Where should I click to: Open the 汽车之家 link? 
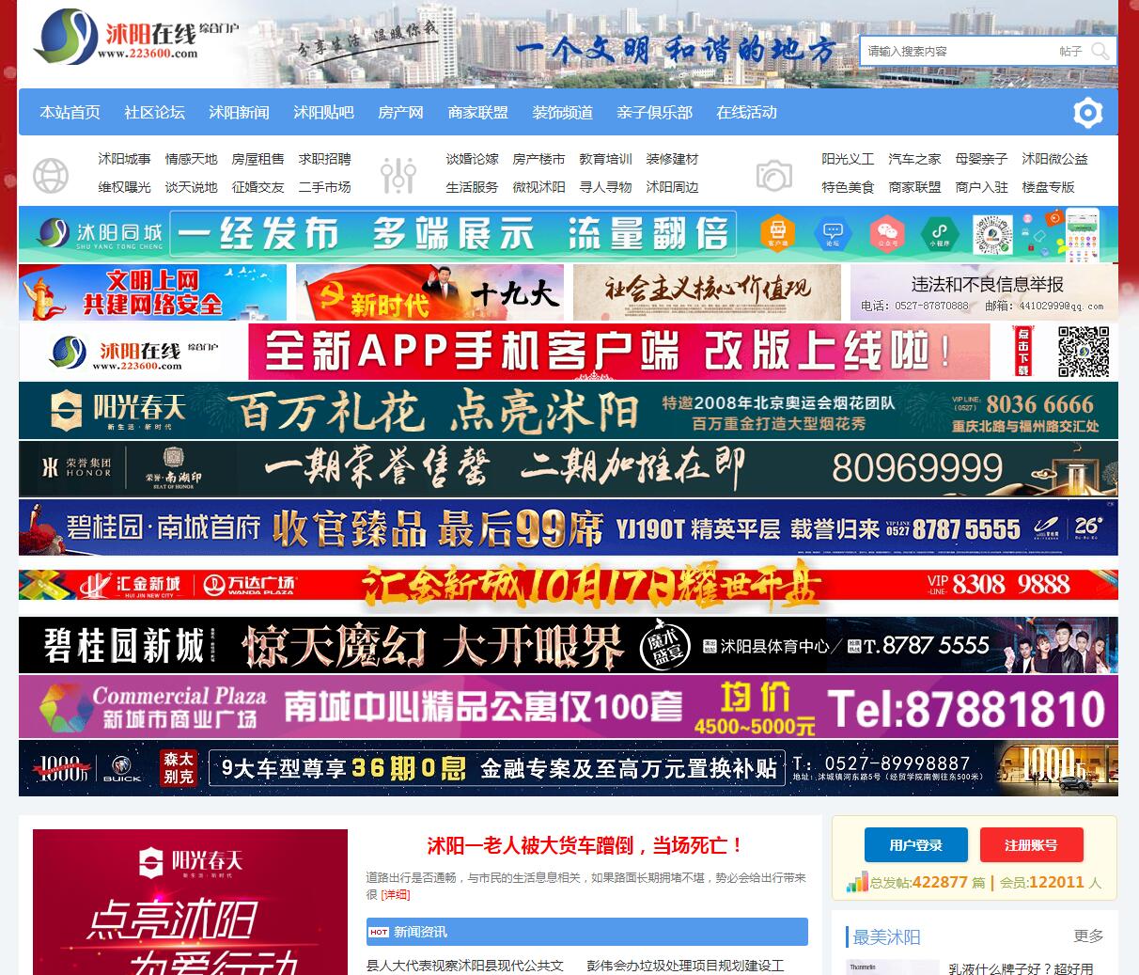[914, 159]
